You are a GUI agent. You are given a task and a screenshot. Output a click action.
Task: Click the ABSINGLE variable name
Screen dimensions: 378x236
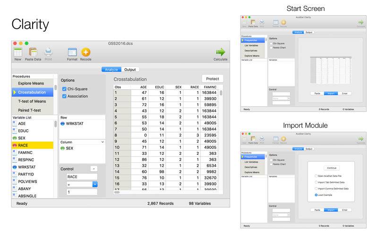tap(27, 196)
